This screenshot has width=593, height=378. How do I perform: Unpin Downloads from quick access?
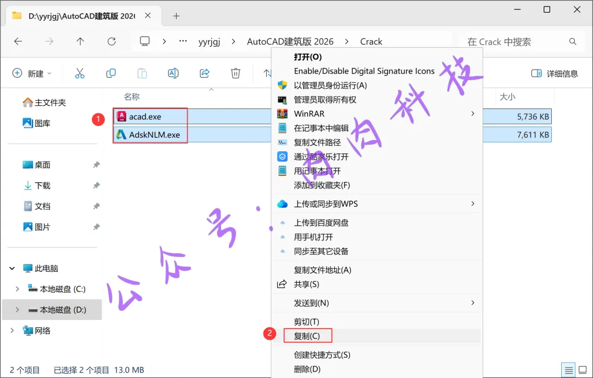[x=97, y=186]
